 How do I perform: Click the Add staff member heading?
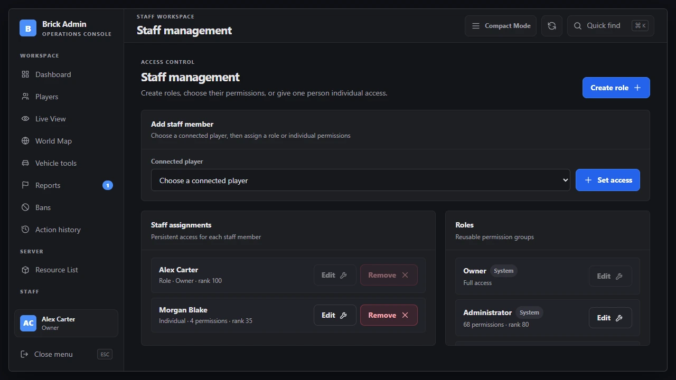182,124
